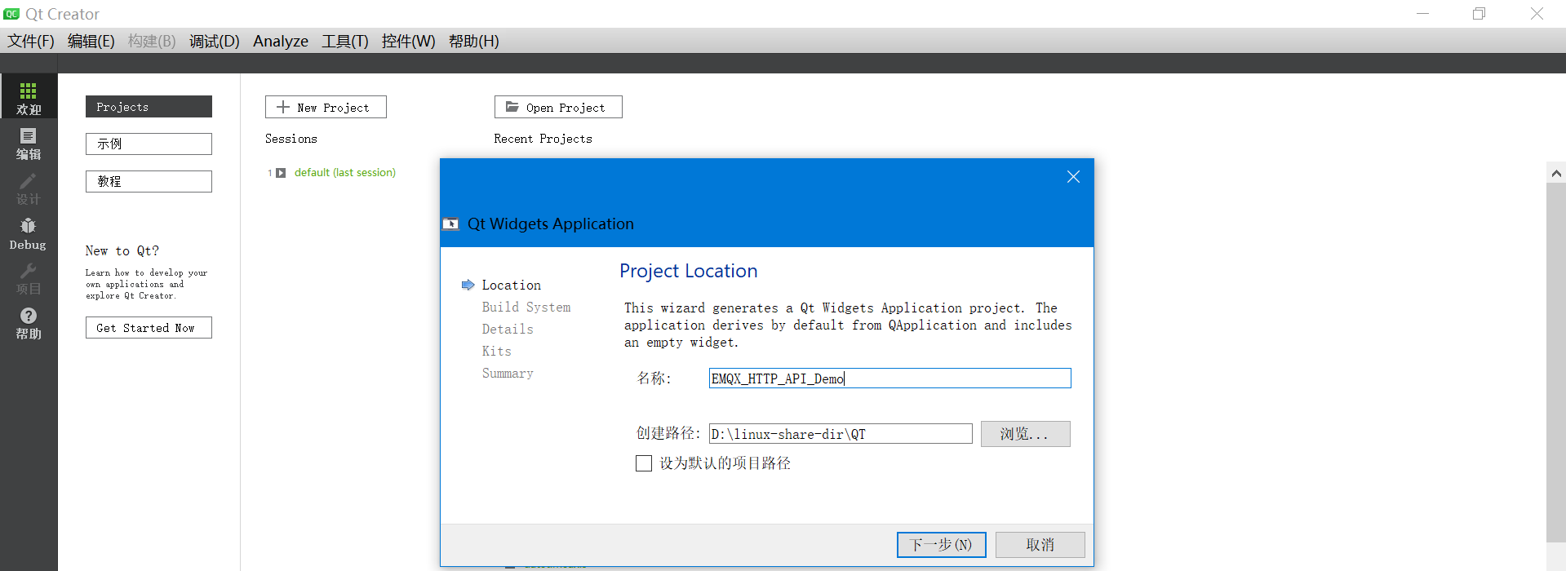Screen dimensions: 1566x571
Task: Open the 调试(D) menu
Action: pos(215,41)
